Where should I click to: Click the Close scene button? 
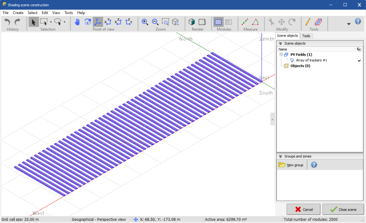click(x=343, y=209)
